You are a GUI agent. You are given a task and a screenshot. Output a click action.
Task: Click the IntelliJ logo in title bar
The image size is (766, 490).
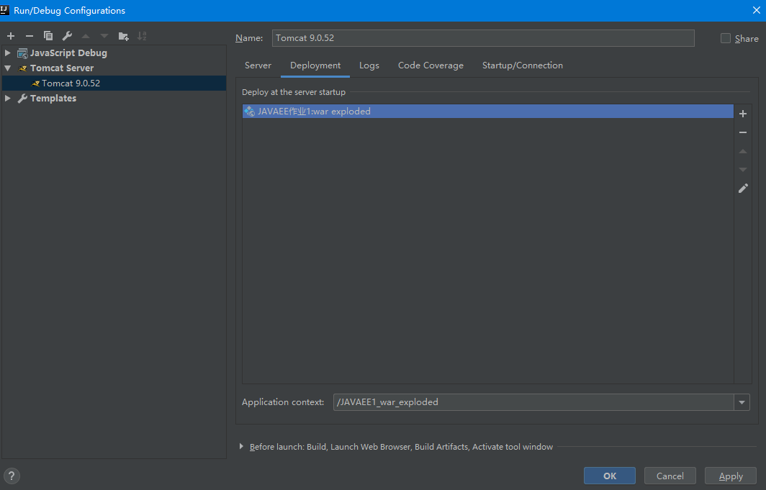[5, 10]
